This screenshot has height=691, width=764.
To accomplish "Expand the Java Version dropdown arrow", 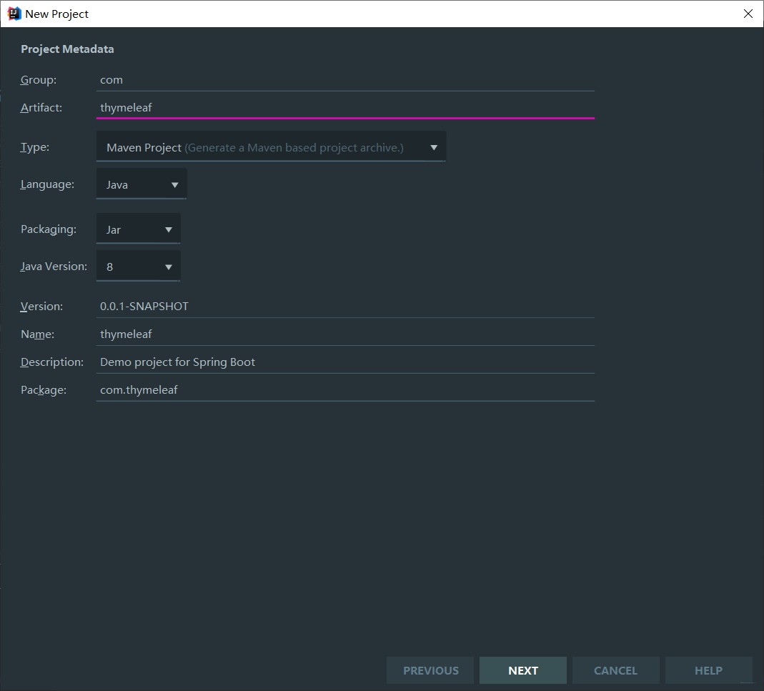I will pyautogui.click(x=169, y=267).
